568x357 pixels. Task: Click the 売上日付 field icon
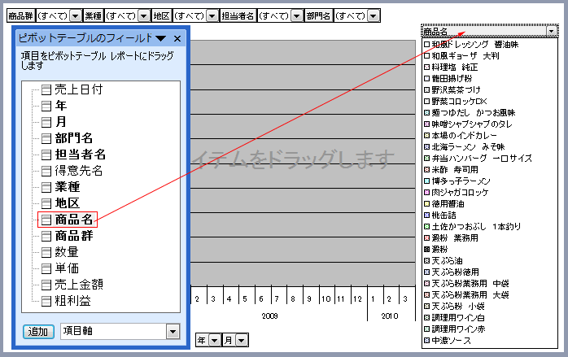point(46,89)
